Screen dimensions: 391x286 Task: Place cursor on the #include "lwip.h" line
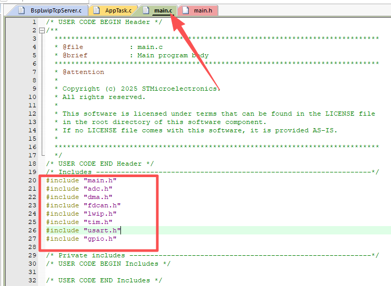coord(81,214)
